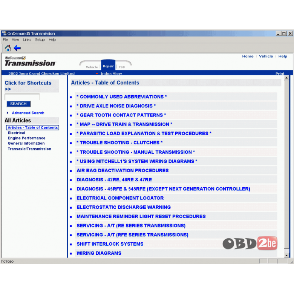Viewport: 294px width, 294px height.
Task: Click the scrollbar down arrow
Action: [286, 255]
